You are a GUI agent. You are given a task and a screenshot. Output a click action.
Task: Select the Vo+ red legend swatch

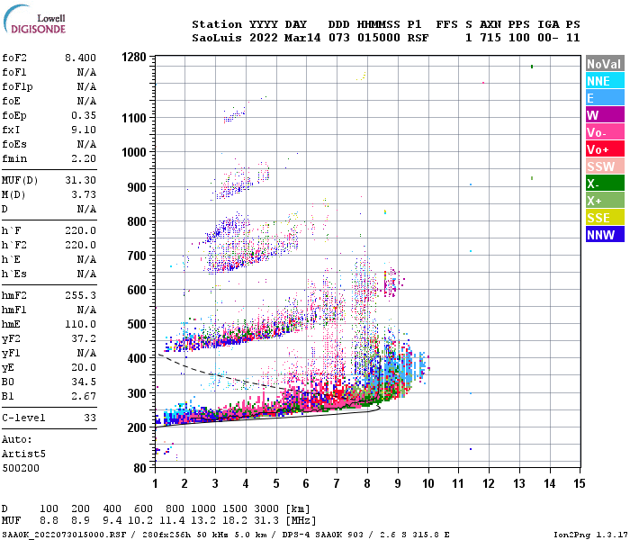[605, 149]
